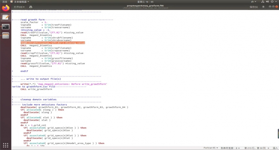The width and height of the screenshot is (279, 150).
Task: Expand the Fortran 95 language selector
Action: (210, 148)
